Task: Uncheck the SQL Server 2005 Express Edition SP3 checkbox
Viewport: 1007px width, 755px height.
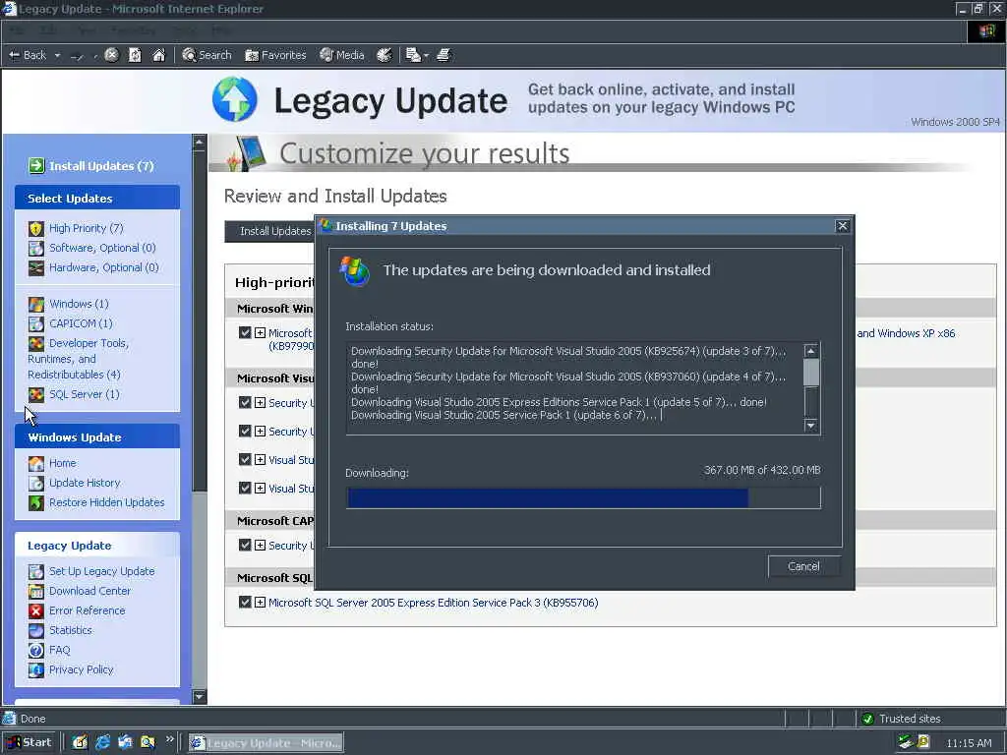Action: point(245,603)
